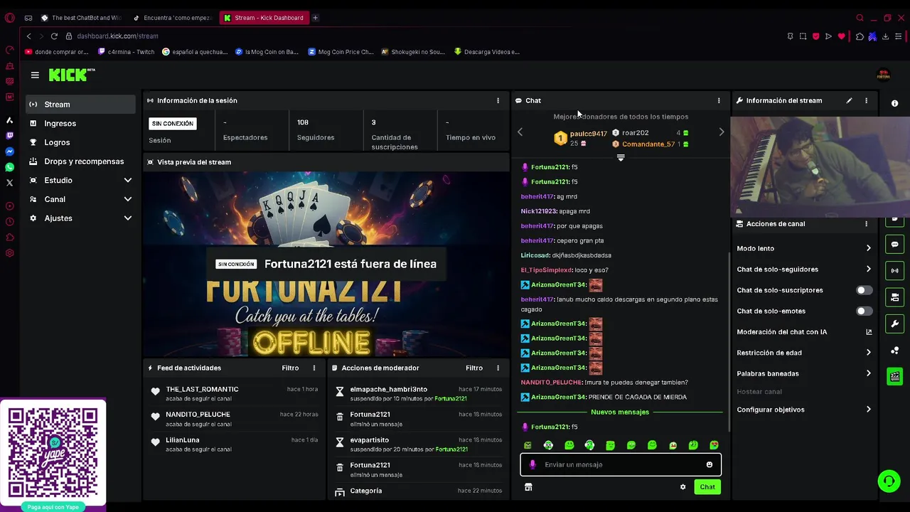The image size is (910, 512).
Task: Reload the page in browser toolbar
Action: [x=54, y=36]
